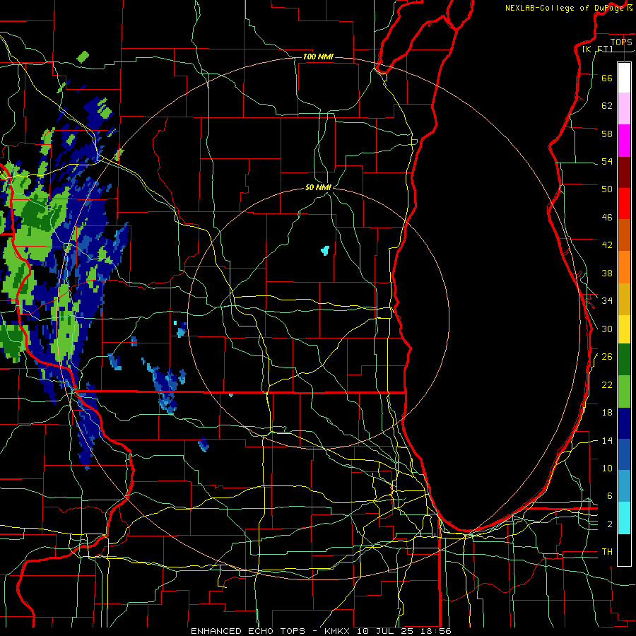Click the ENHANCED ECHO TOPS caption text
This screenshot has width=636, height=636.
click(x=248, y=631)
